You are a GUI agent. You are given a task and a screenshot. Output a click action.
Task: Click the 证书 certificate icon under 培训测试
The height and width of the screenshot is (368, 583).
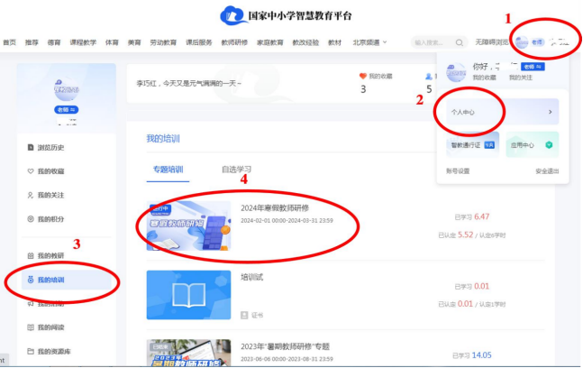tap(244, 315)
